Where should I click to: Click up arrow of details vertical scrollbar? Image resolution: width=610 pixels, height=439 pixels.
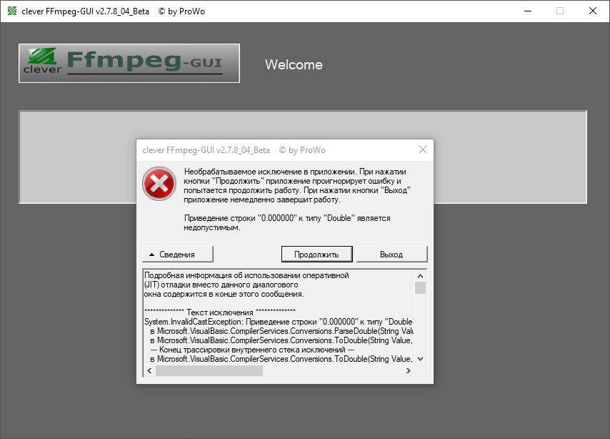420,276
